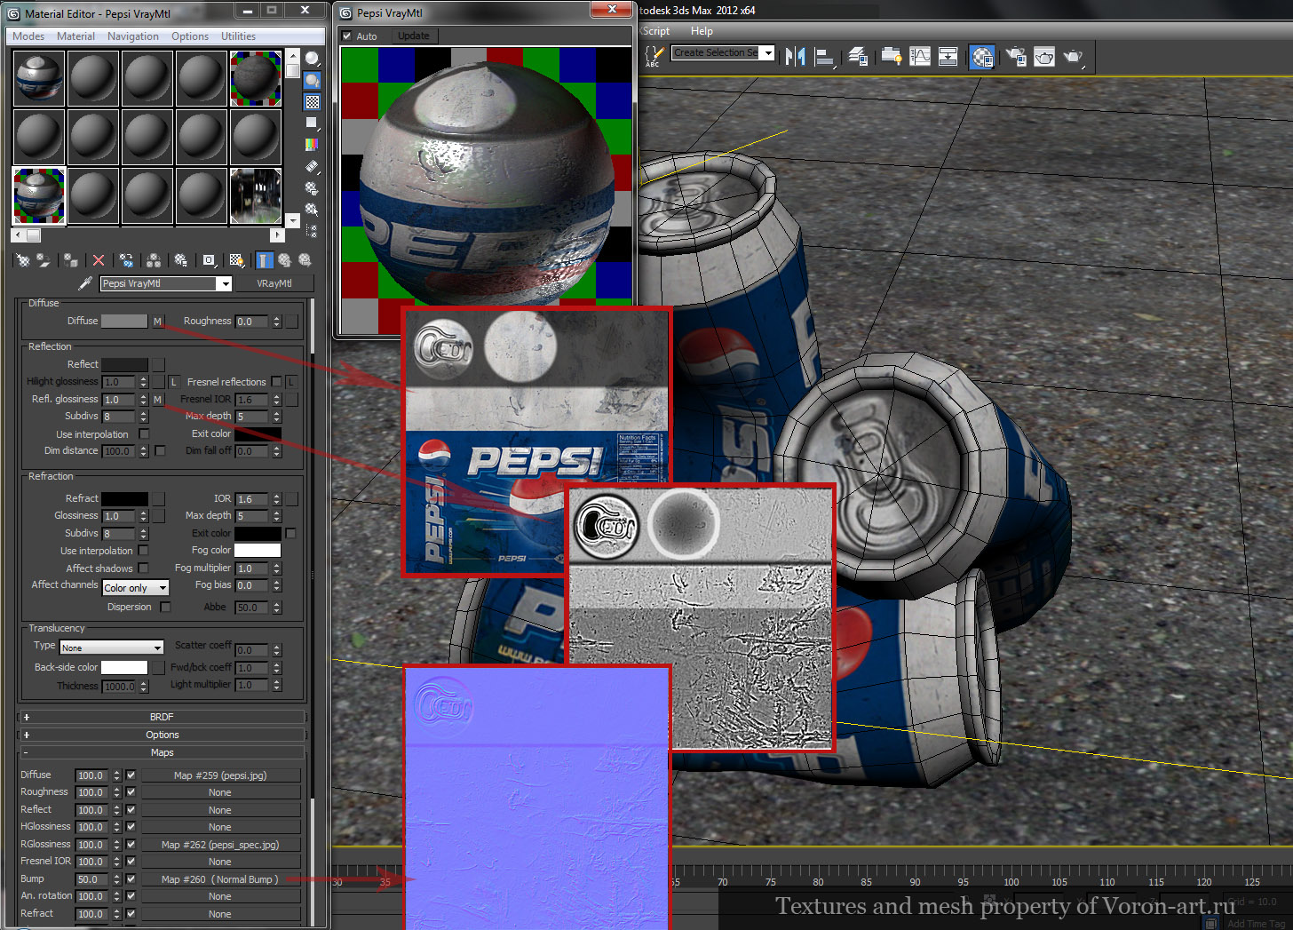Toggle the Show End Result icon
This screenshot has height=930, width=1293.
tap(265, 260)
